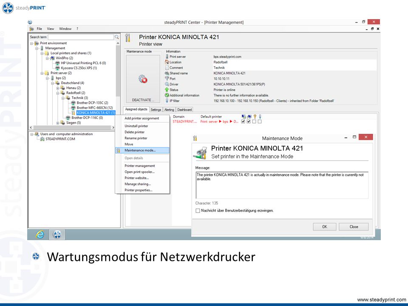
Task: Click the printer tools header icon
Action: (x=127, y=38)
